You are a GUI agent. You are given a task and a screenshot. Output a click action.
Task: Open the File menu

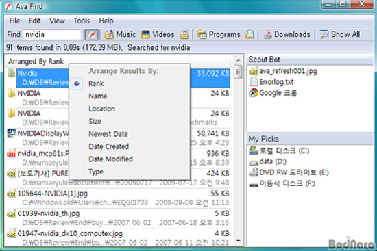pyautogui.click(x=14, y=21)
